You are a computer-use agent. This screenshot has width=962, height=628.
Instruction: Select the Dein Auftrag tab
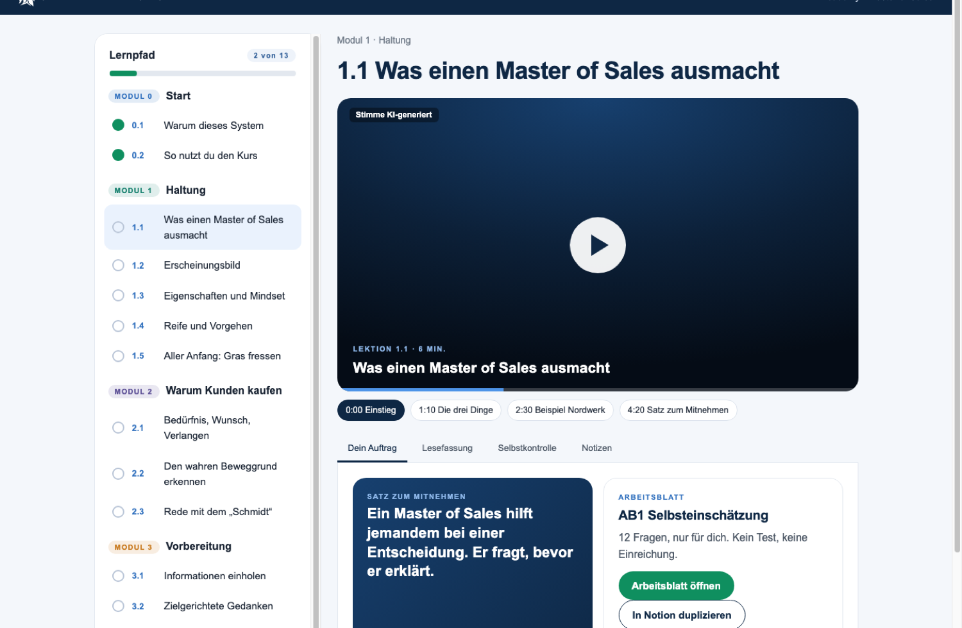point(372,448)
